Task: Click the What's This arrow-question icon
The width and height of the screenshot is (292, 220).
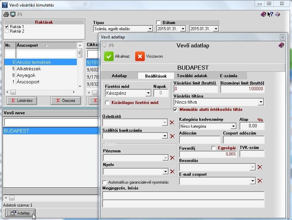Action: [x=270, y=14]
